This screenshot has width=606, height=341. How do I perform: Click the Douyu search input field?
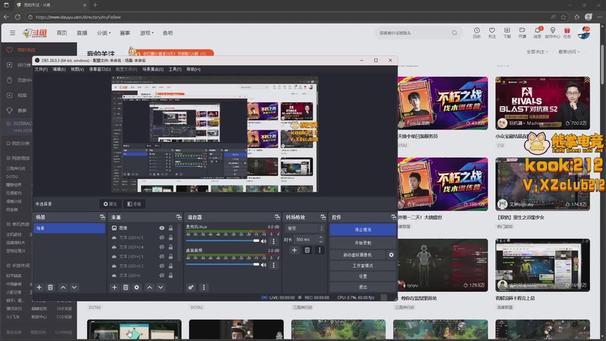413,33
